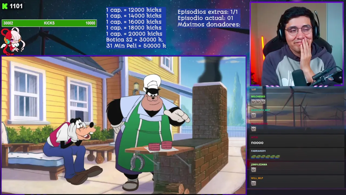Viewport: 346px width, 195px height.
Task: Click the 'Episodio actual: 01' text
Action: [x=205, y=18]
